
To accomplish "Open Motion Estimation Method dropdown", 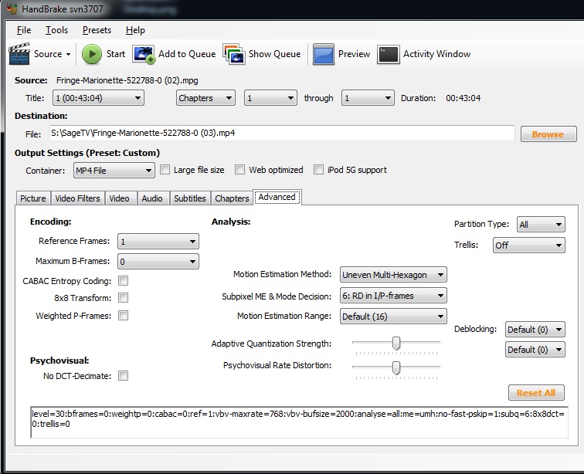I will (393, 275).
